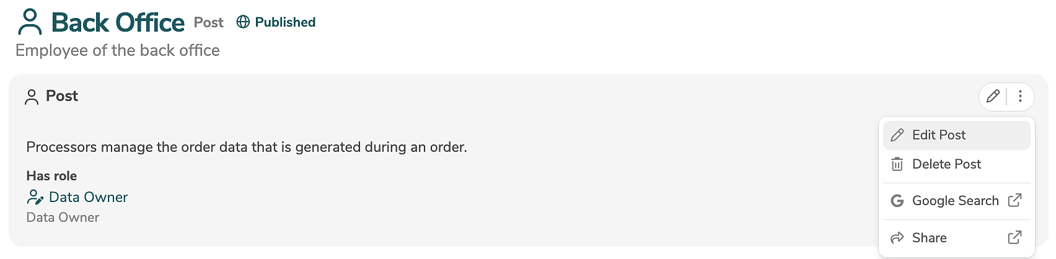Click the pencil icon beside Edit Post
This screenshot has width=1056, height=259.
(x=897, y=135)
